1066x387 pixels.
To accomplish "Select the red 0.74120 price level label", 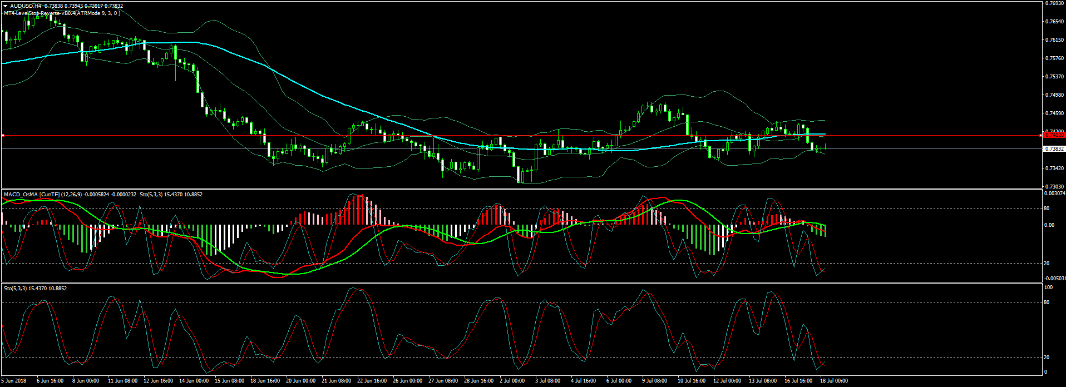I will tap(1054, 135).
